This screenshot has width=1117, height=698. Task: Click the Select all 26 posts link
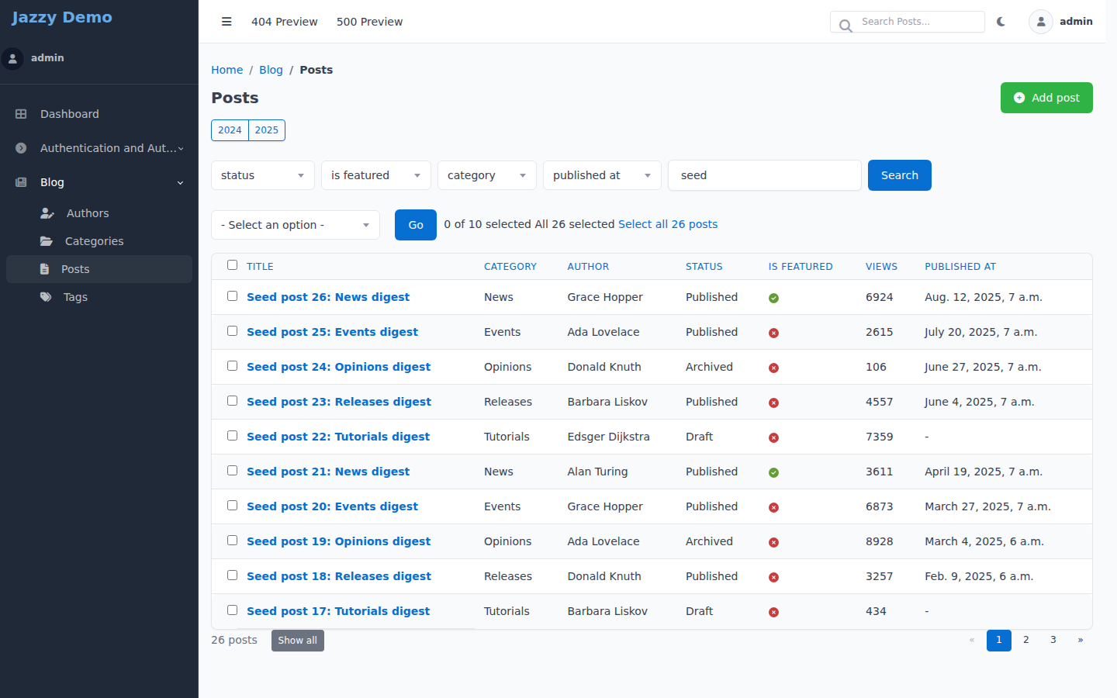pos(668,224)
